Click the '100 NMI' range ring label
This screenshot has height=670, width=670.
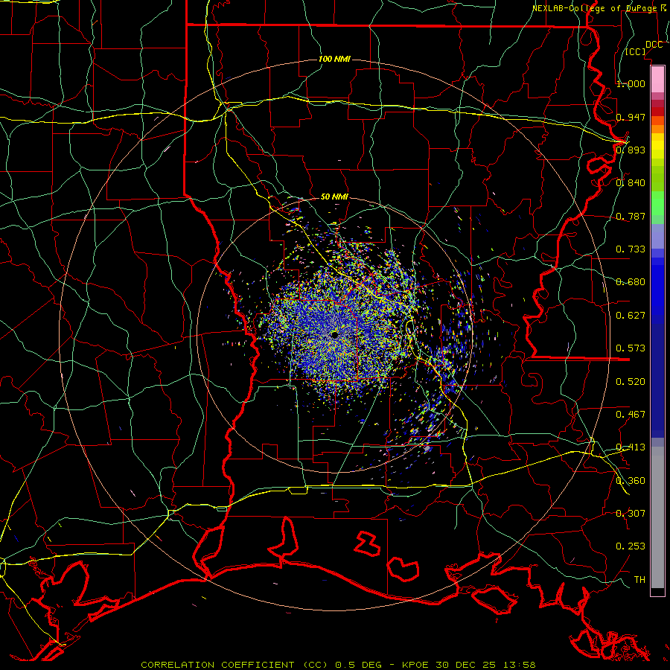(334, 59)
